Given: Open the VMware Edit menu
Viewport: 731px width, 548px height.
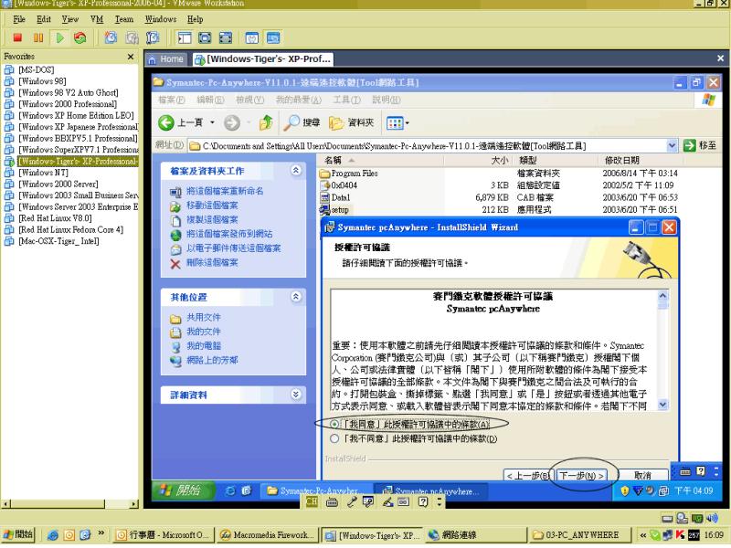Looking at the screenshot, I should click(x=44, y=19).
